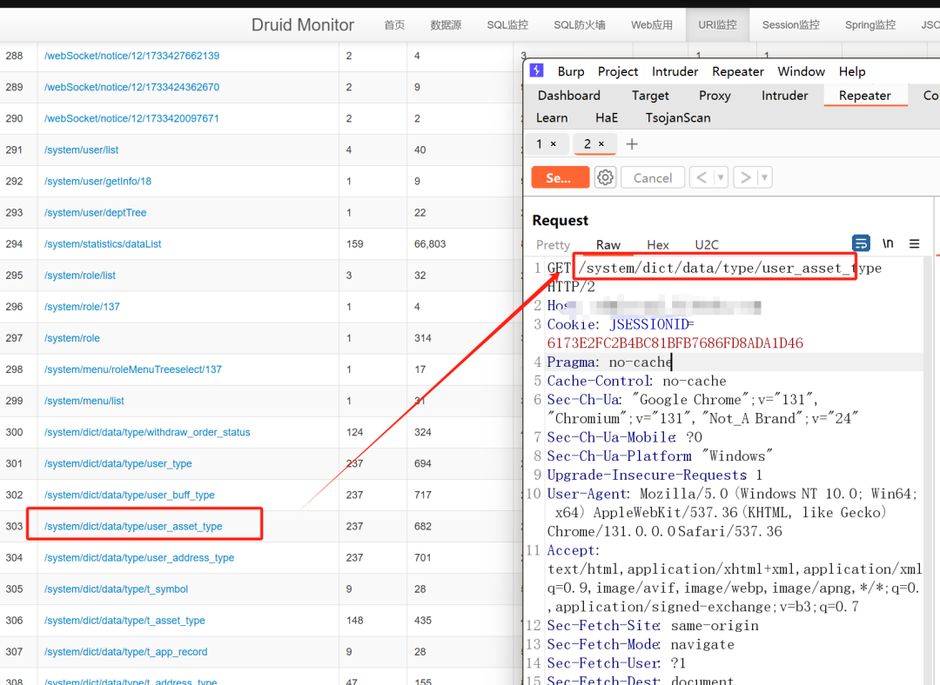940x685 pixels.
Task: Open Druid Spring监控 nav item
Action: 869,24
